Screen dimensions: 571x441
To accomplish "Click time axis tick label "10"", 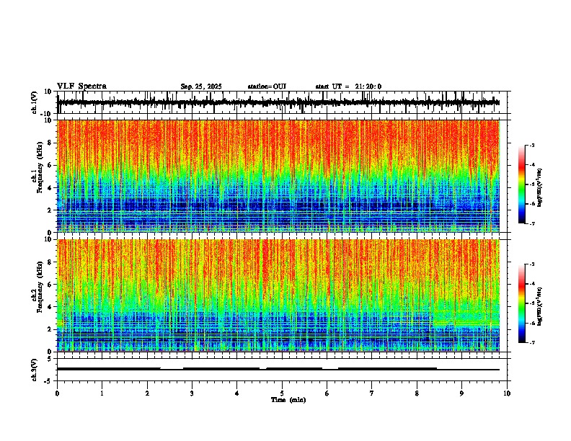I will (x=507, y=393).
